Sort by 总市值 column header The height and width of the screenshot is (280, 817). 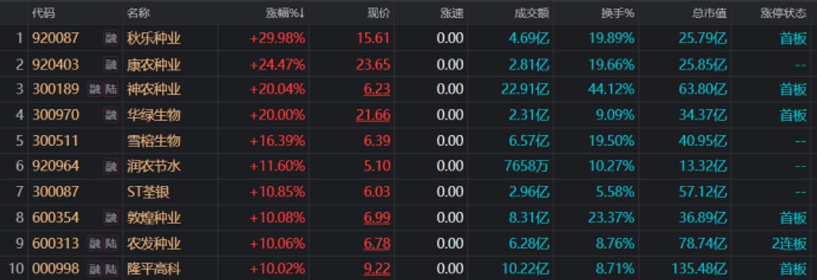(710, 13)
